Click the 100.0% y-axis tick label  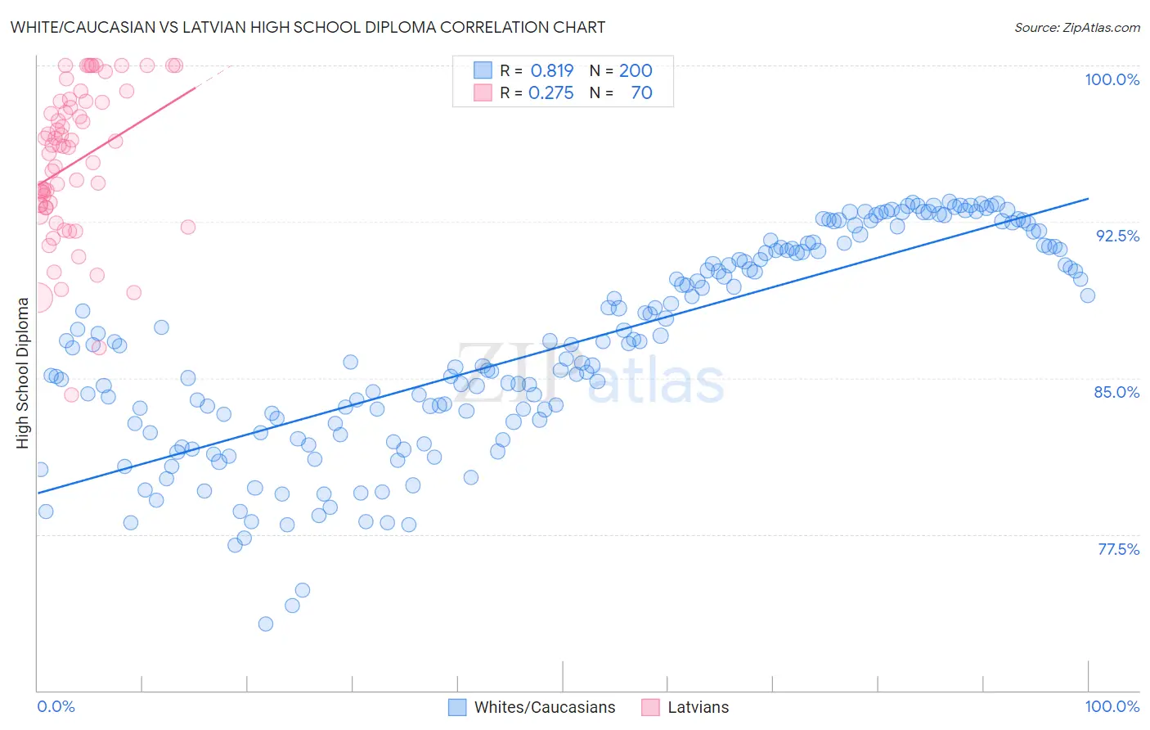click(x=1112, y=79)
